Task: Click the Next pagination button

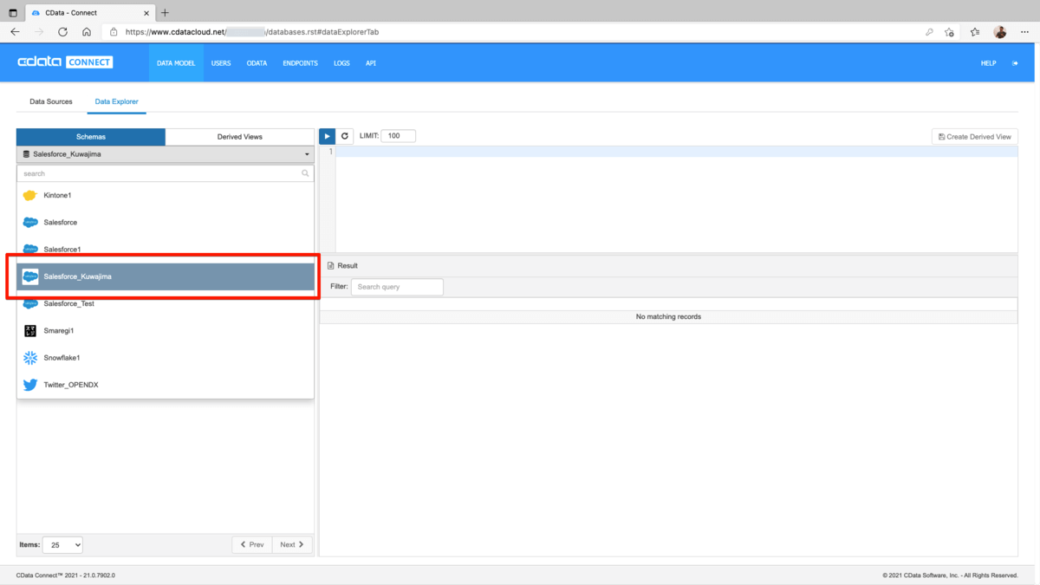Action: pyautogui.click(x=292, y=544)
